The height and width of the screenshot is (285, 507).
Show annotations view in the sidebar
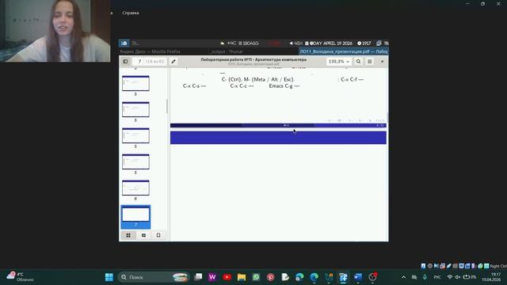pyautogui.click(x=143, y=235)
